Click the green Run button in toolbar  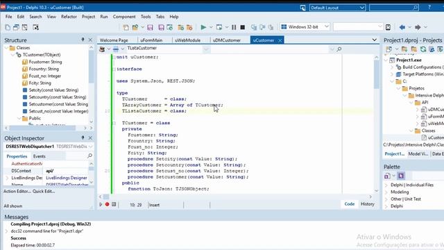click(x=203, y=27)
